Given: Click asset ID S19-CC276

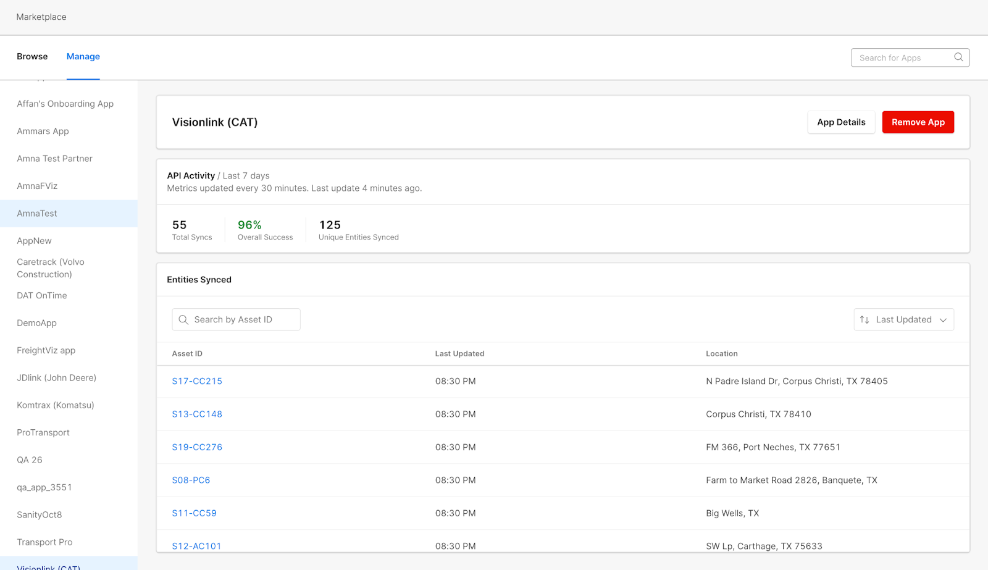Looking at the screenshot, I should pos(197,447).
